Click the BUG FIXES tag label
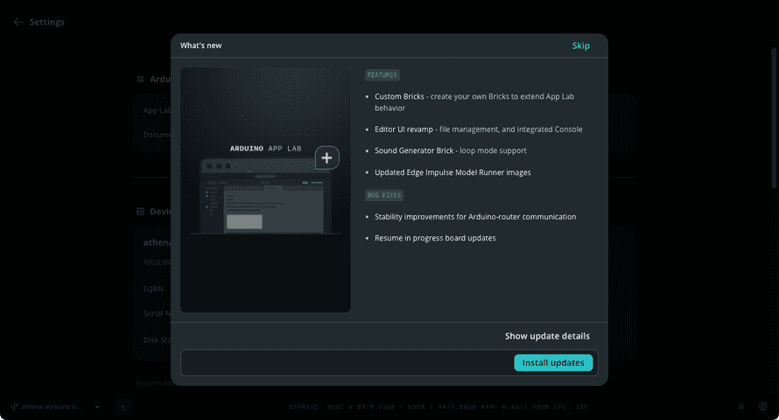779x420 pixels. coord(384,195)
